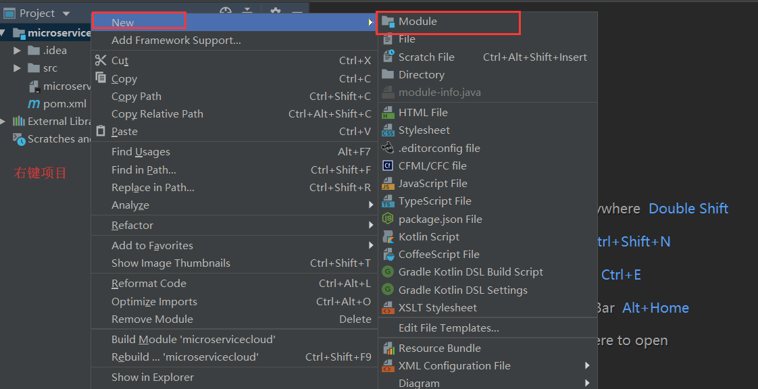Select External Libraries tree node
Screen dimensions: 758x389
(x=58, y=122)
